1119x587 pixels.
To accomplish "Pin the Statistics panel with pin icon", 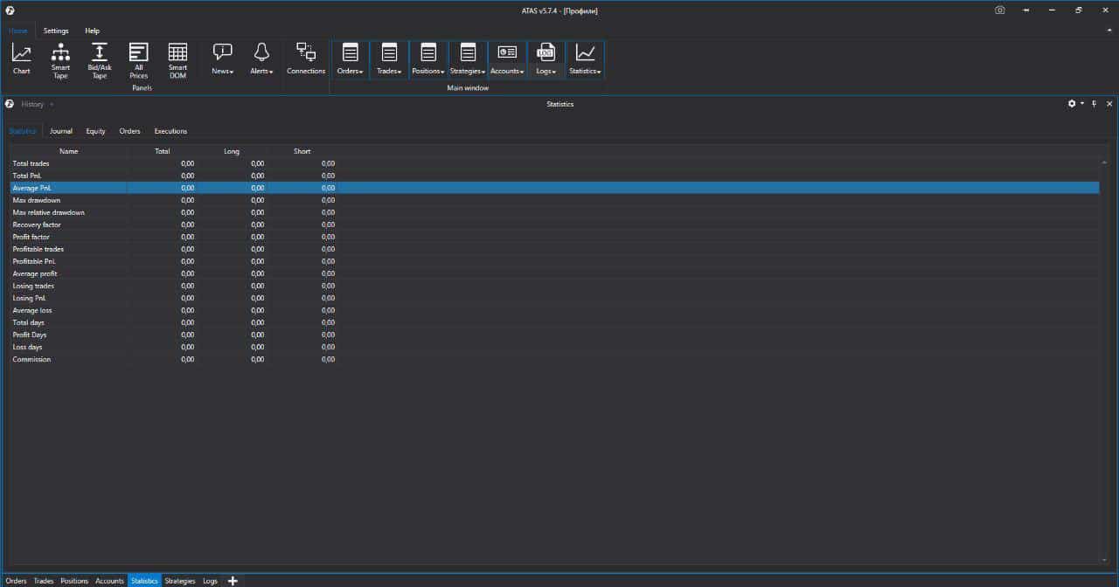I will pyautogui.click(x=1095, y=104).
